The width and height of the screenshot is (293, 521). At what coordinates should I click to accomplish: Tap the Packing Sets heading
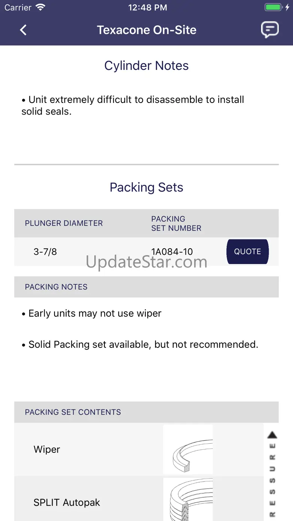pos(146,187)
